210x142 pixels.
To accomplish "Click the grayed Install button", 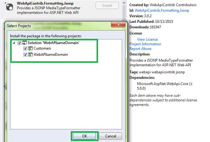I will 107,5.
